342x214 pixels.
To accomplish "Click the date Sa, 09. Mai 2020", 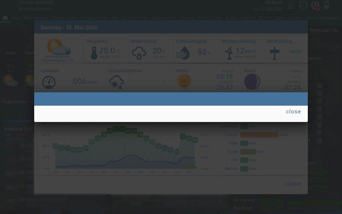I will (x=268, y=9).
